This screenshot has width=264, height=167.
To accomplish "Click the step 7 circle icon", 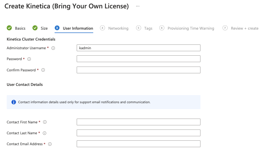I will pyautogui.click(x=225, y=28).
